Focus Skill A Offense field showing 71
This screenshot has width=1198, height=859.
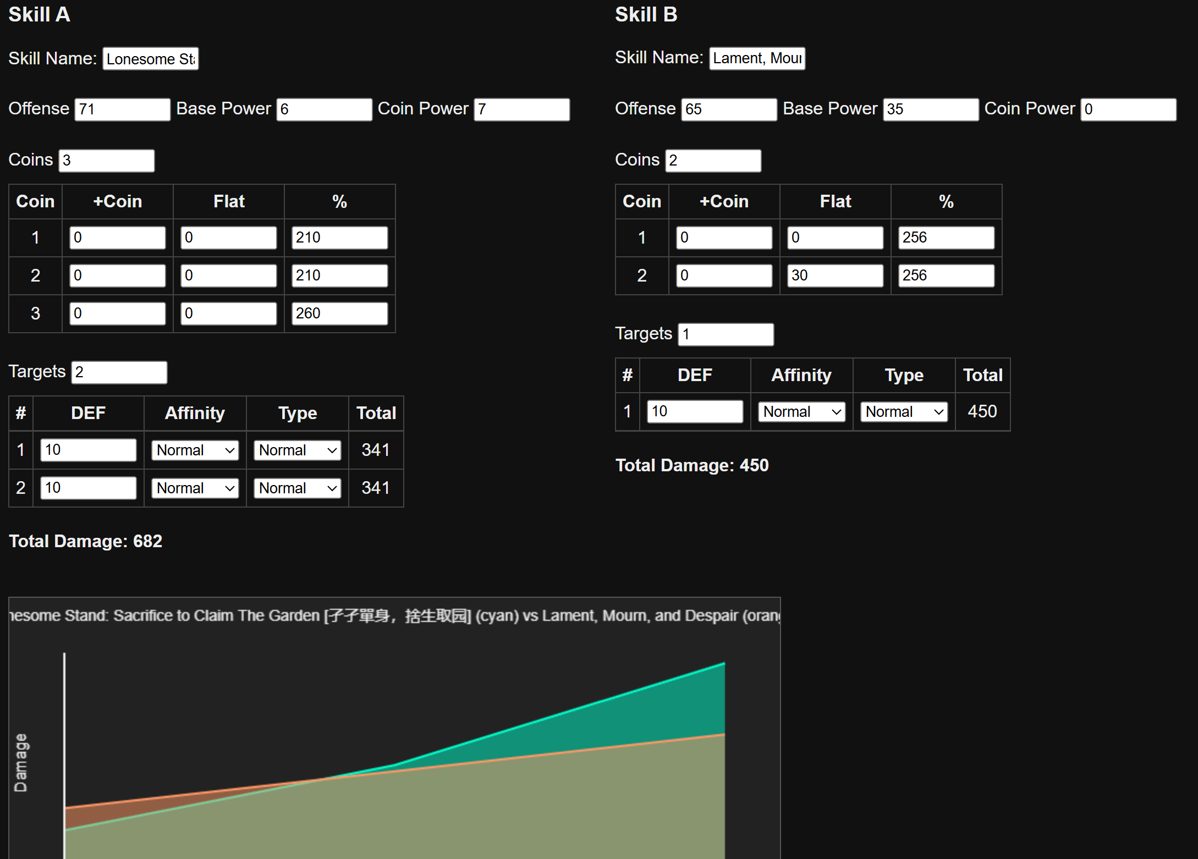point(122,109)
